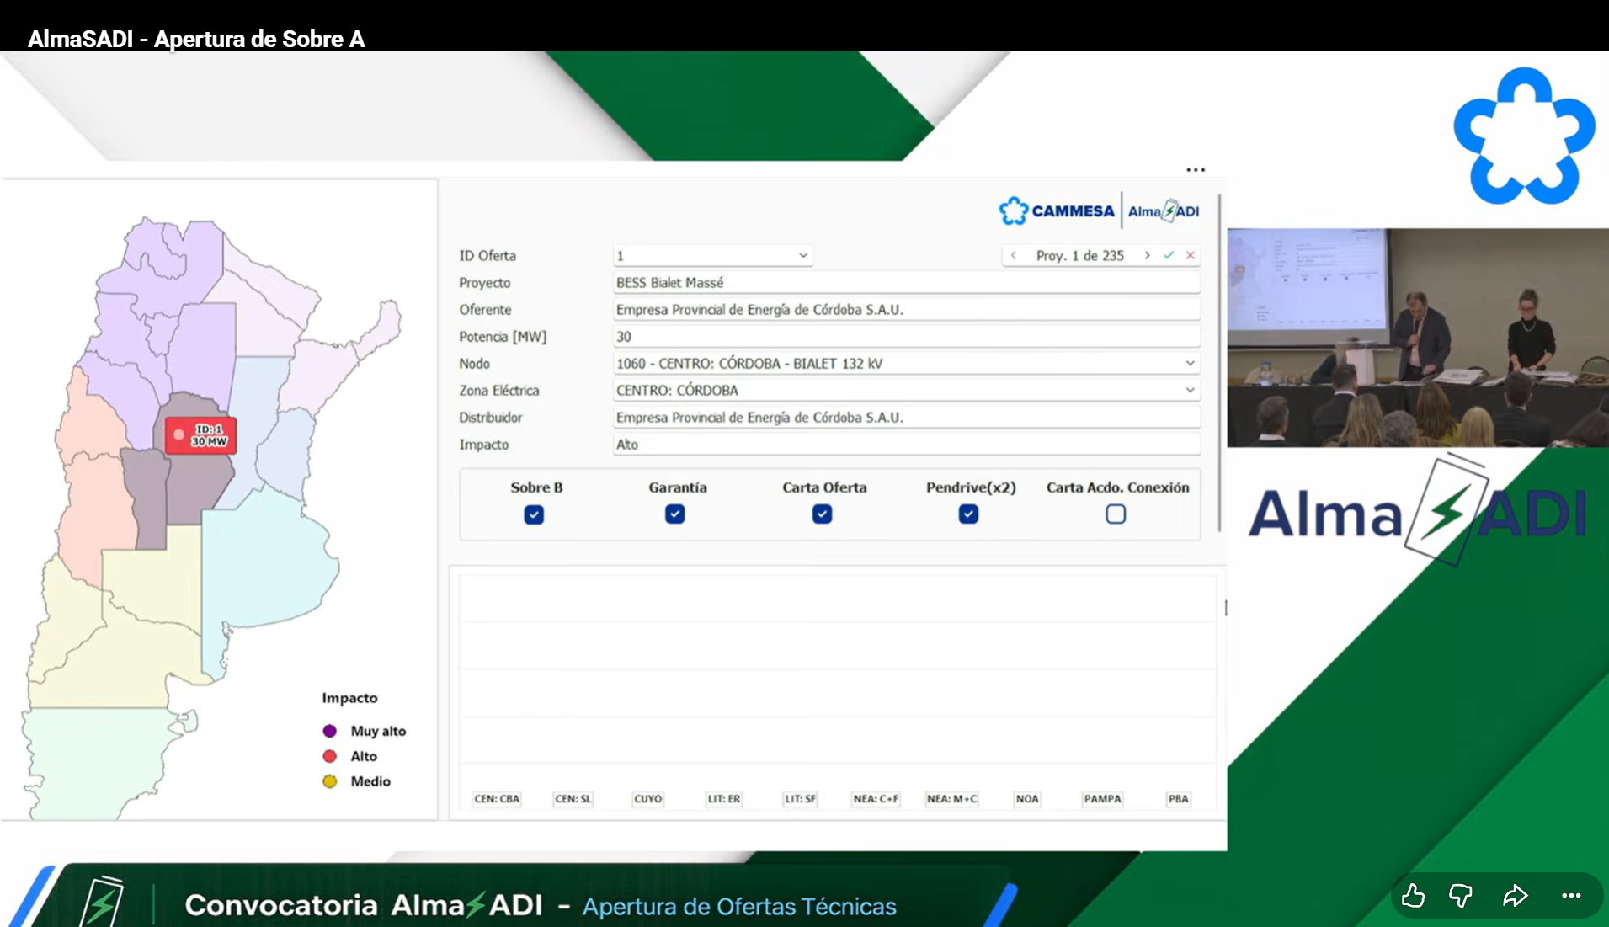
Task: Open the video overlay more options ellipsis
Action: pos(1571,896)
